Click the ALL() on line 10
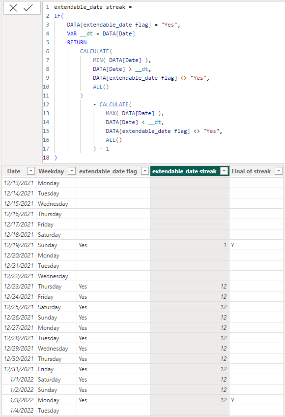Screen dimensions: 285x417 click(x=101, y=87)
